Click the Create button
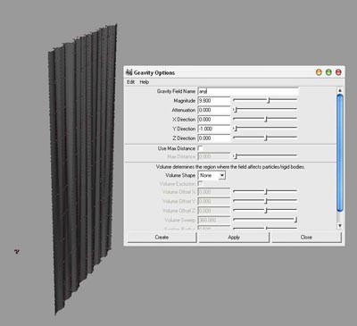Viewport: 357px width, 326px height. point(162,238)
